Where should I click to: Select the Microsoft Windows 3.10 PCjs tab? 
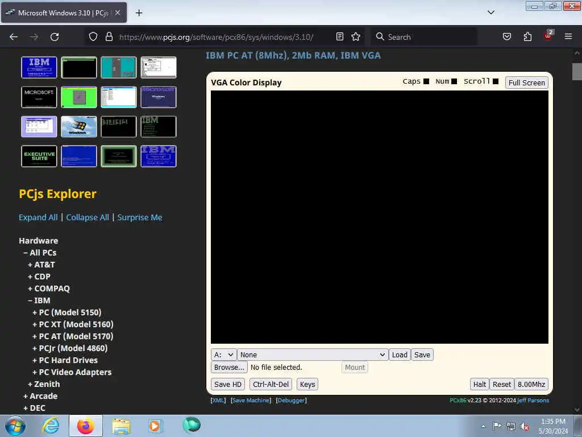[64, 13]
